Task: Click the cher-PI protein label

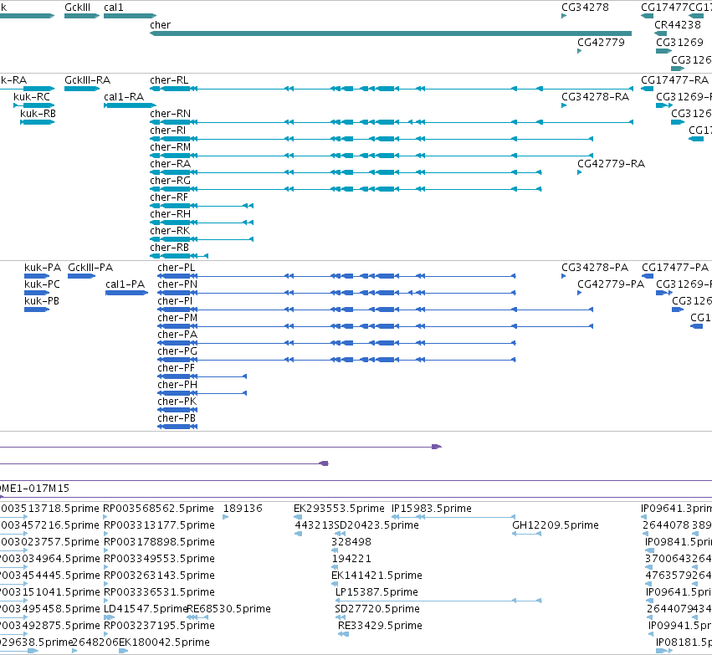Action: (x=175, y=301)
